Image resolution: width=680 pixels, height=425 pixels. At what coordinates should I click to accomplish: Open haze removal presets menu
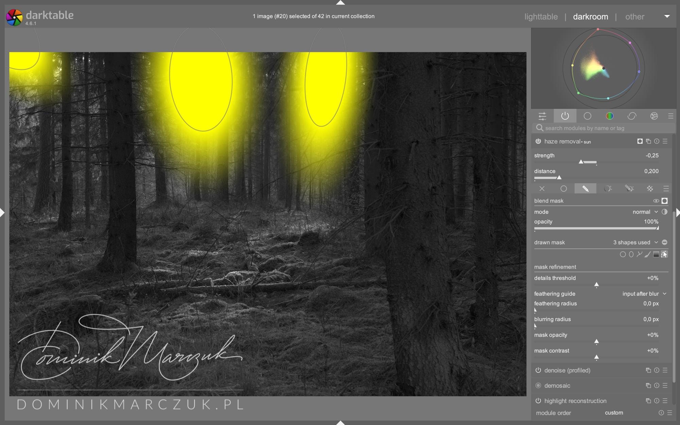tap(665, 141)
